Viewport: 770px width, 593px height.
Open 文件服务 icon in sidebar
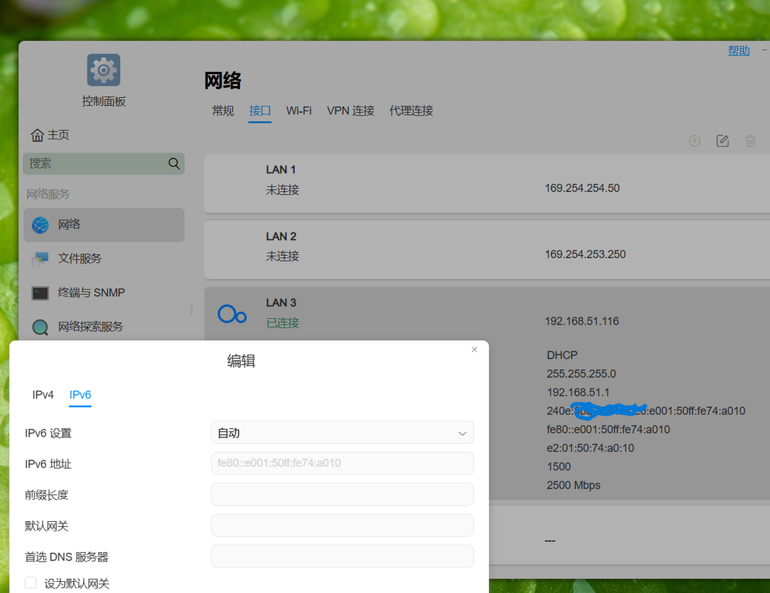[40, 259]
